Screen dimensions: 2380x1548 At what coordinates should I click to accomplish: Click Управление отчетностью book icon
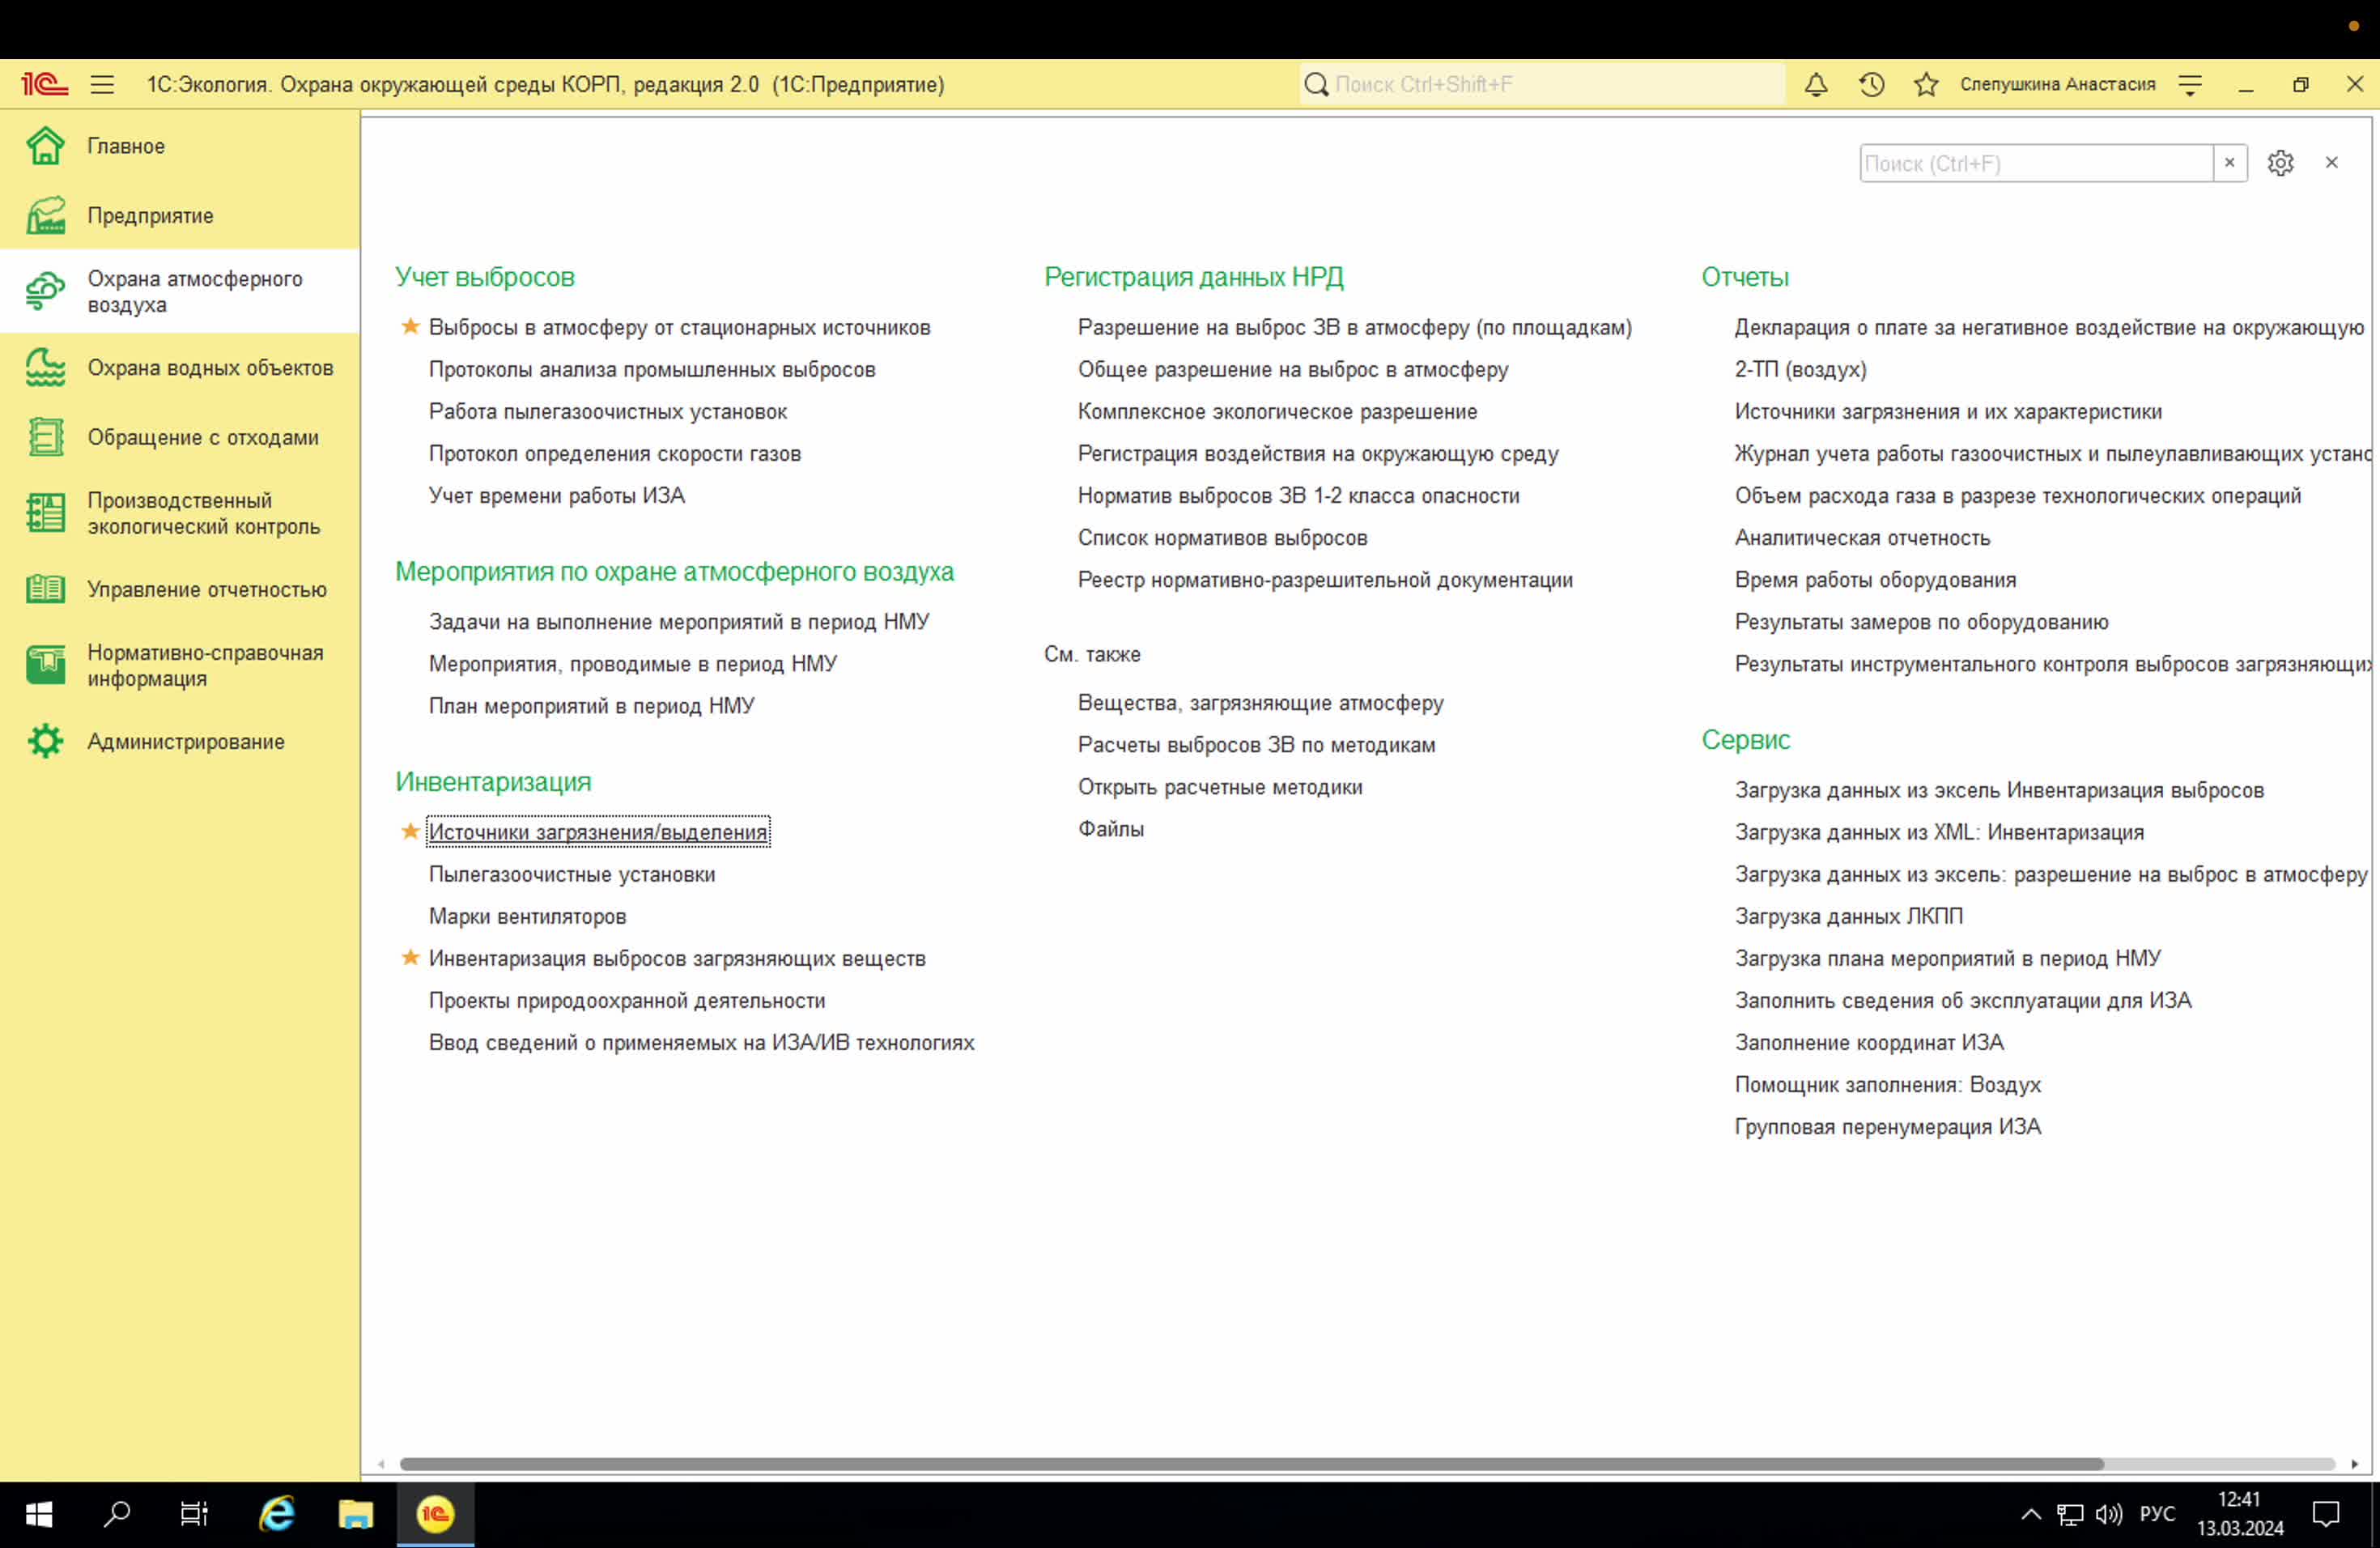point(46,589)
